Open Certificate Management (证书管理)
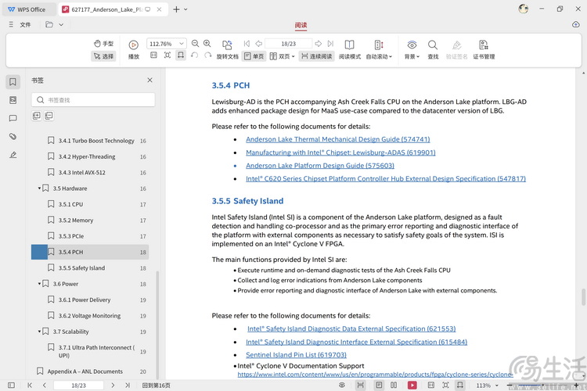Viewport: 587px width, 391px height. 484,50
